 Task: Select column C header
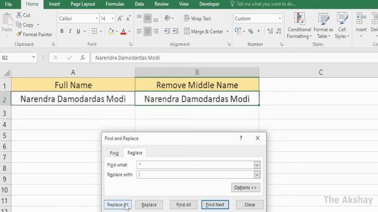point(321,72)
